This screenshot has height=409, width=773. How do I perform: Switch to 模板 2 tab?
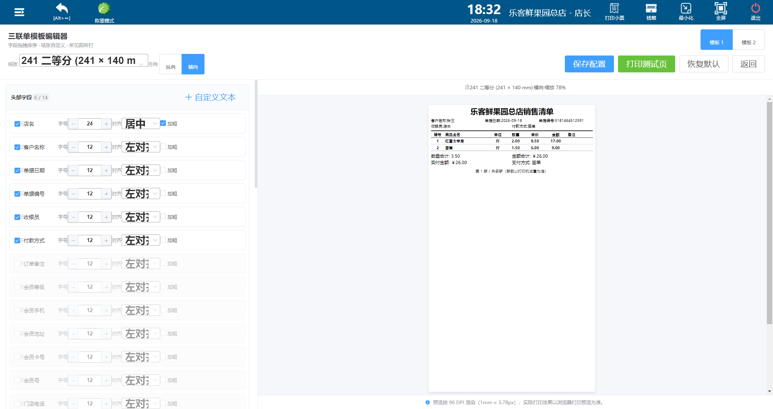pyautogui.click(x=749, y=40)
